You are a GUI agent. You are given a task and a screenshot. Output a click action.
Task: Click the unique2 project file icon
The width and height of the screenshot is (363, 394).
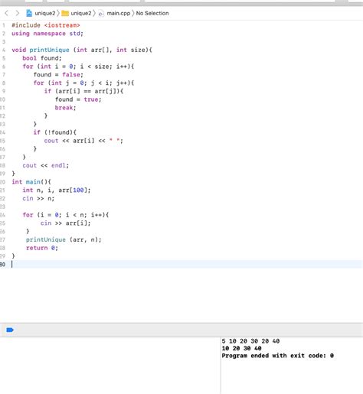pyautogui.click(x=29, y=13)
